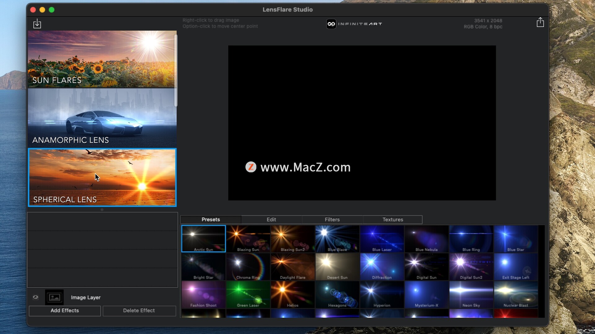Choose the Helios preset
The height and width of the screenshot is (334, 595).
293,294
